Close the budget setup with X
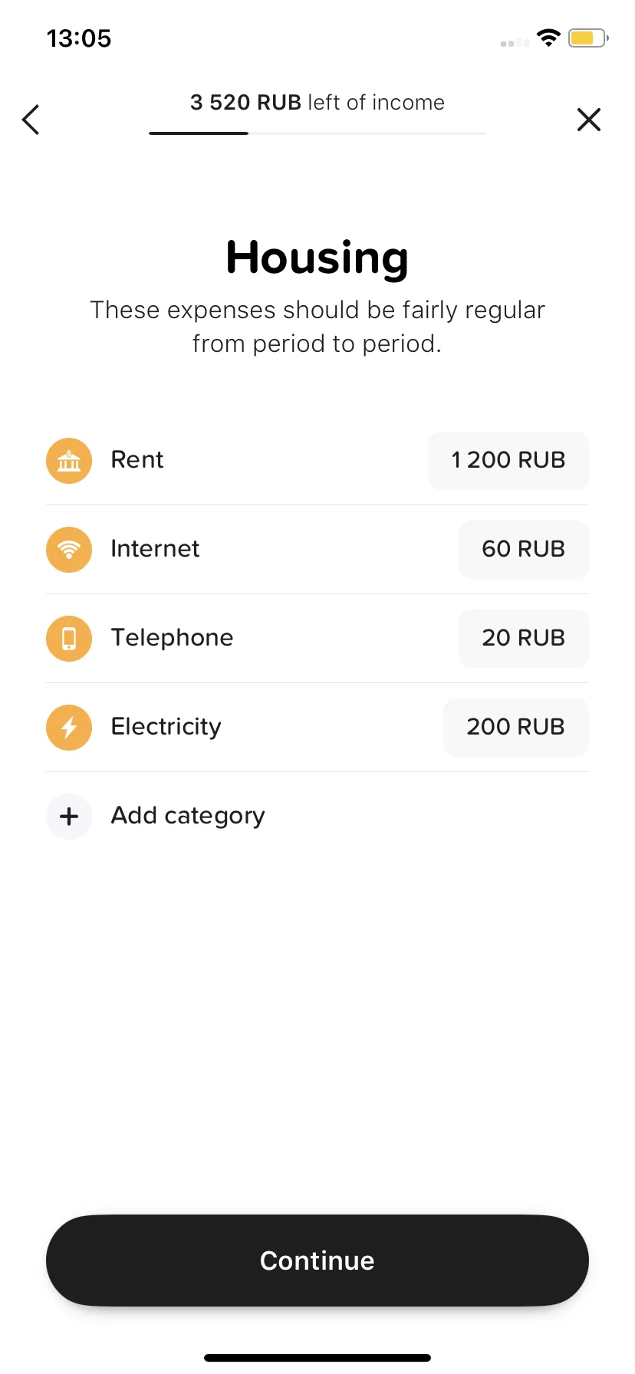Screen dimensions: 635x1374 [x=589, y=120]
